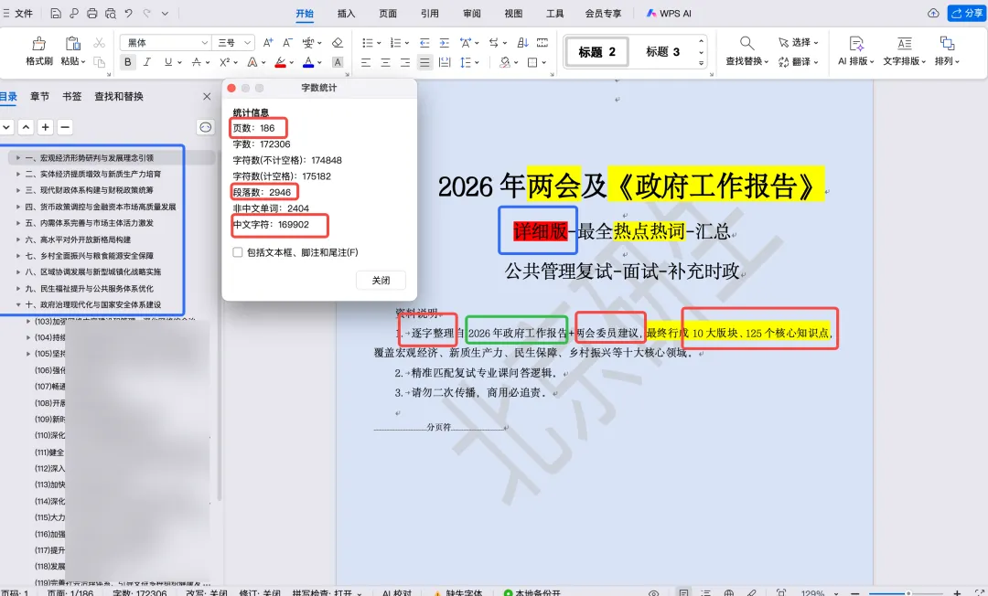The image size is (988, 596).
Task: Click the AI 排版 layout icon
Action: point(855,44)
